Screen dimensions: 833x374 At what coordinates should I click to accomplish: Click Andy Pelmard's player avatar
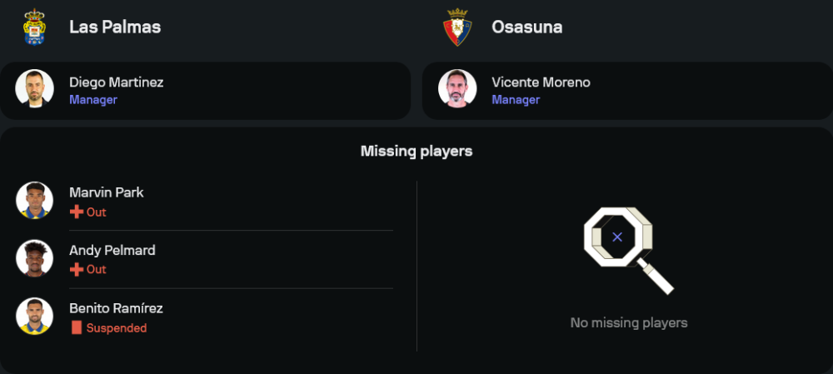[x=34, y=258]
